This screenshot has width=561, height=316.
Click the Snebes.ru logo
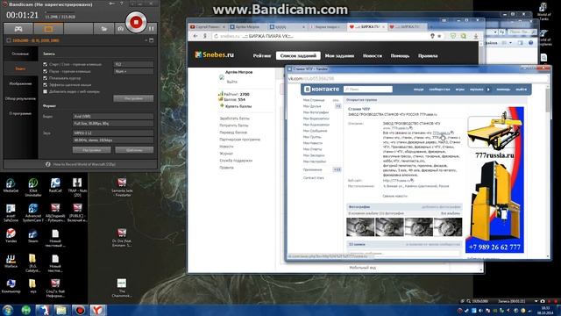click(x=214, y=54)
